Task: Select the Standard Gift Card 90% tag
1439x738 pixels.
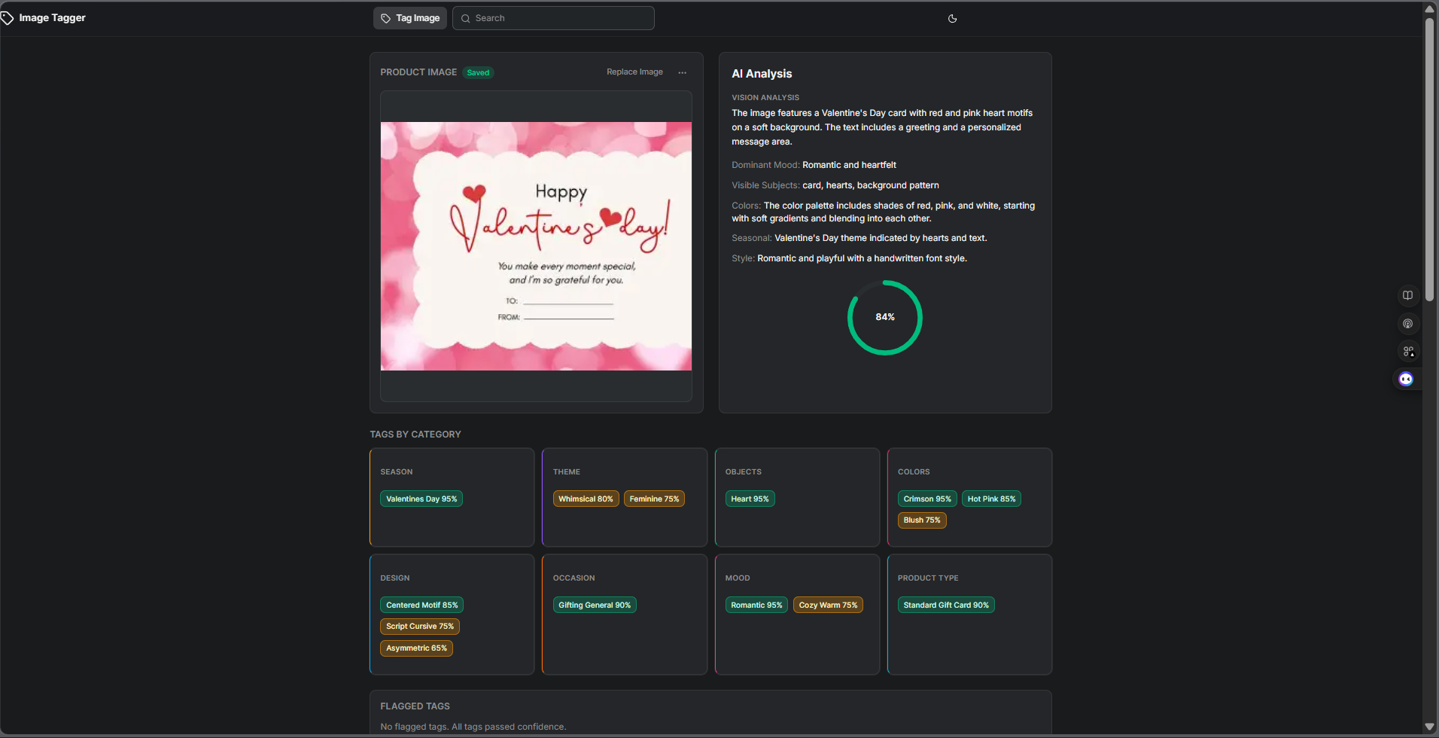Action: pos(945,605)
